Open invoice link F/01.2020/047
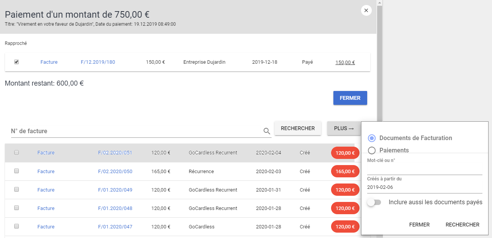This screenshot has width=492, height=238. pyautogui.click(x=115, y=227)
